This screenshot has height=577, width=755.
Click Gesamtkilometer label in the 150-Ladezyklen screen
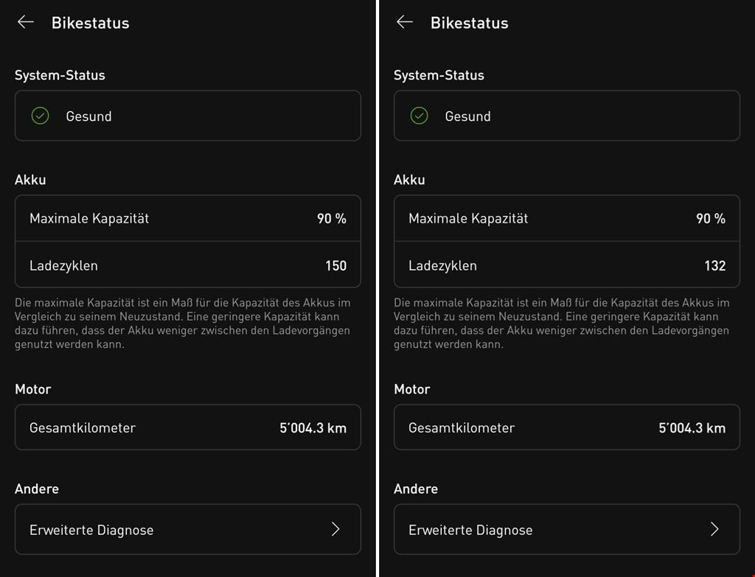tap(83, 427)
